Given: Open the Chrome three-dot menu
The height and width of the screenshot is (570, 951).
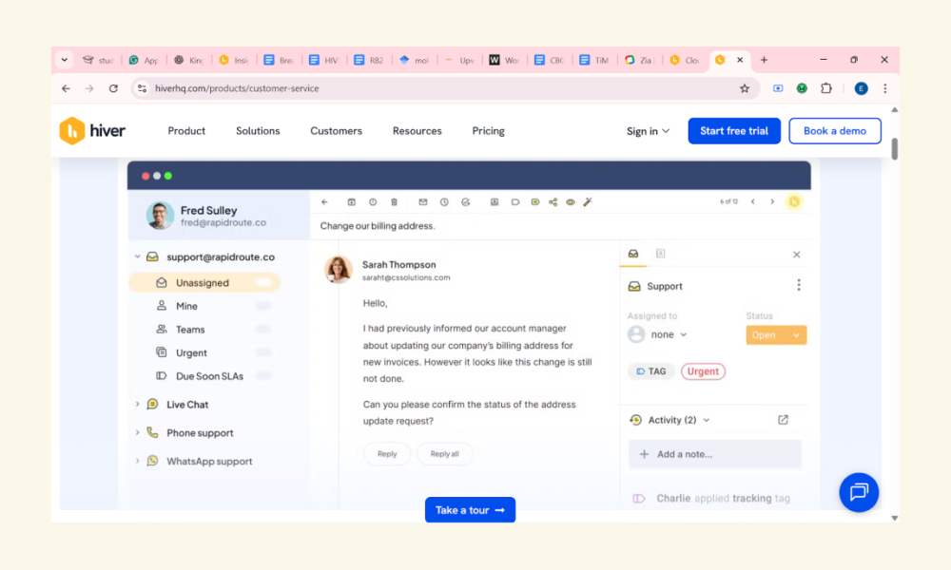Looking at the screenshot, I should pos(884,88).
